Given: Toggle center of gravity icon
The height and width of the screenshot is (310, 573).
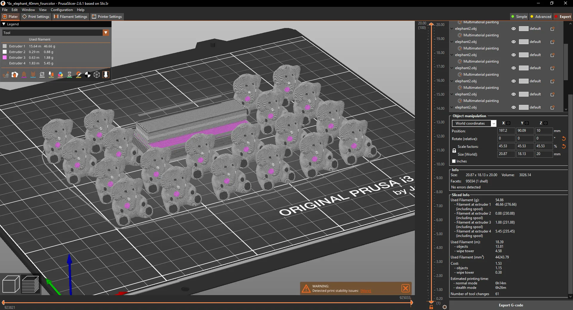Looking at the screenshot, I should 88,75.
